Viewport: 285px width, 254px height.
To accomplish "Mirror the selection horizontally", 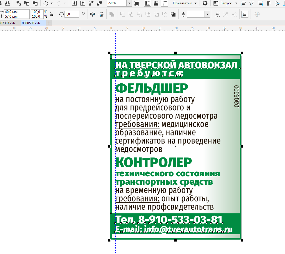I will point(92,14).
